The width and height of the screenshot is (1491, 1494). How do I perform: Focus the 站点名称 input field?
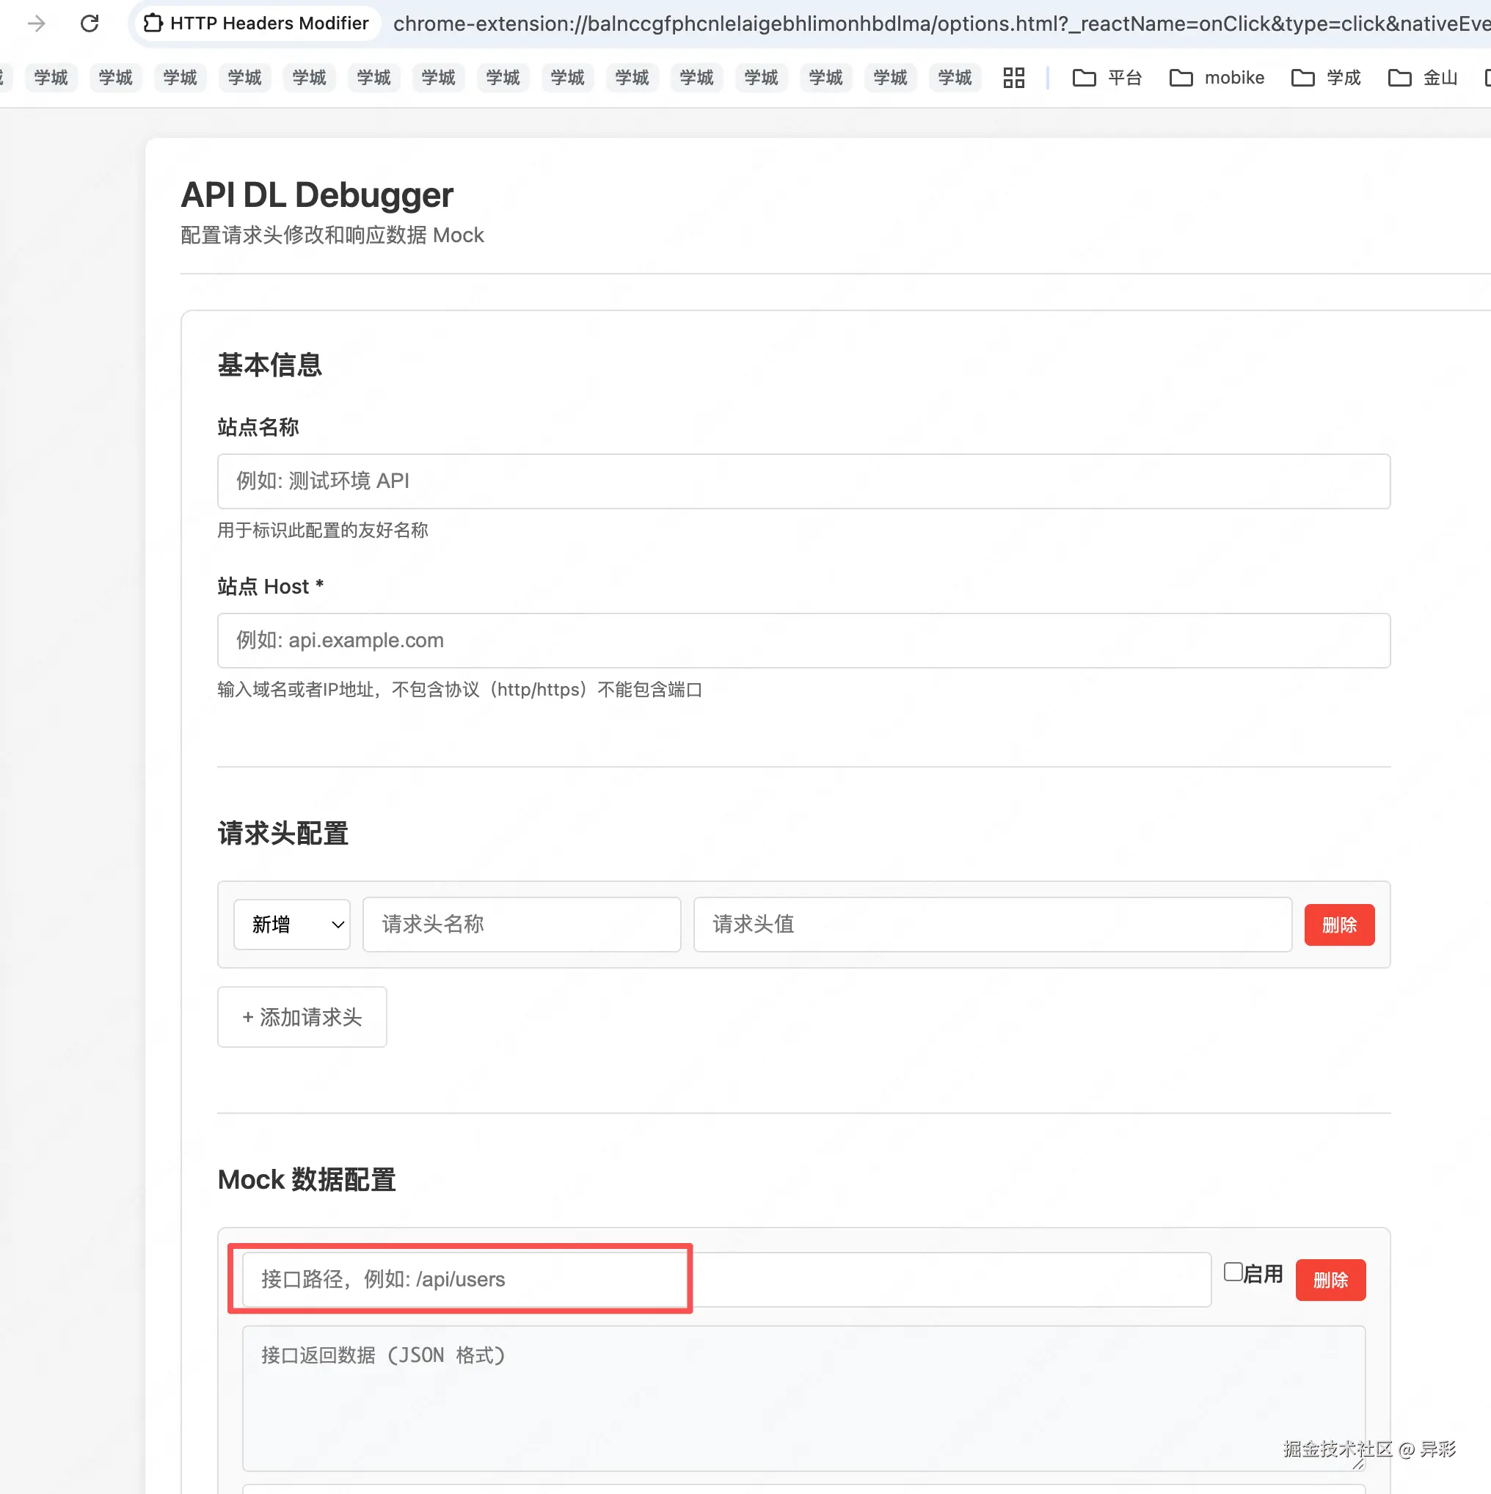pyautogui.click(x=803, y=481)
